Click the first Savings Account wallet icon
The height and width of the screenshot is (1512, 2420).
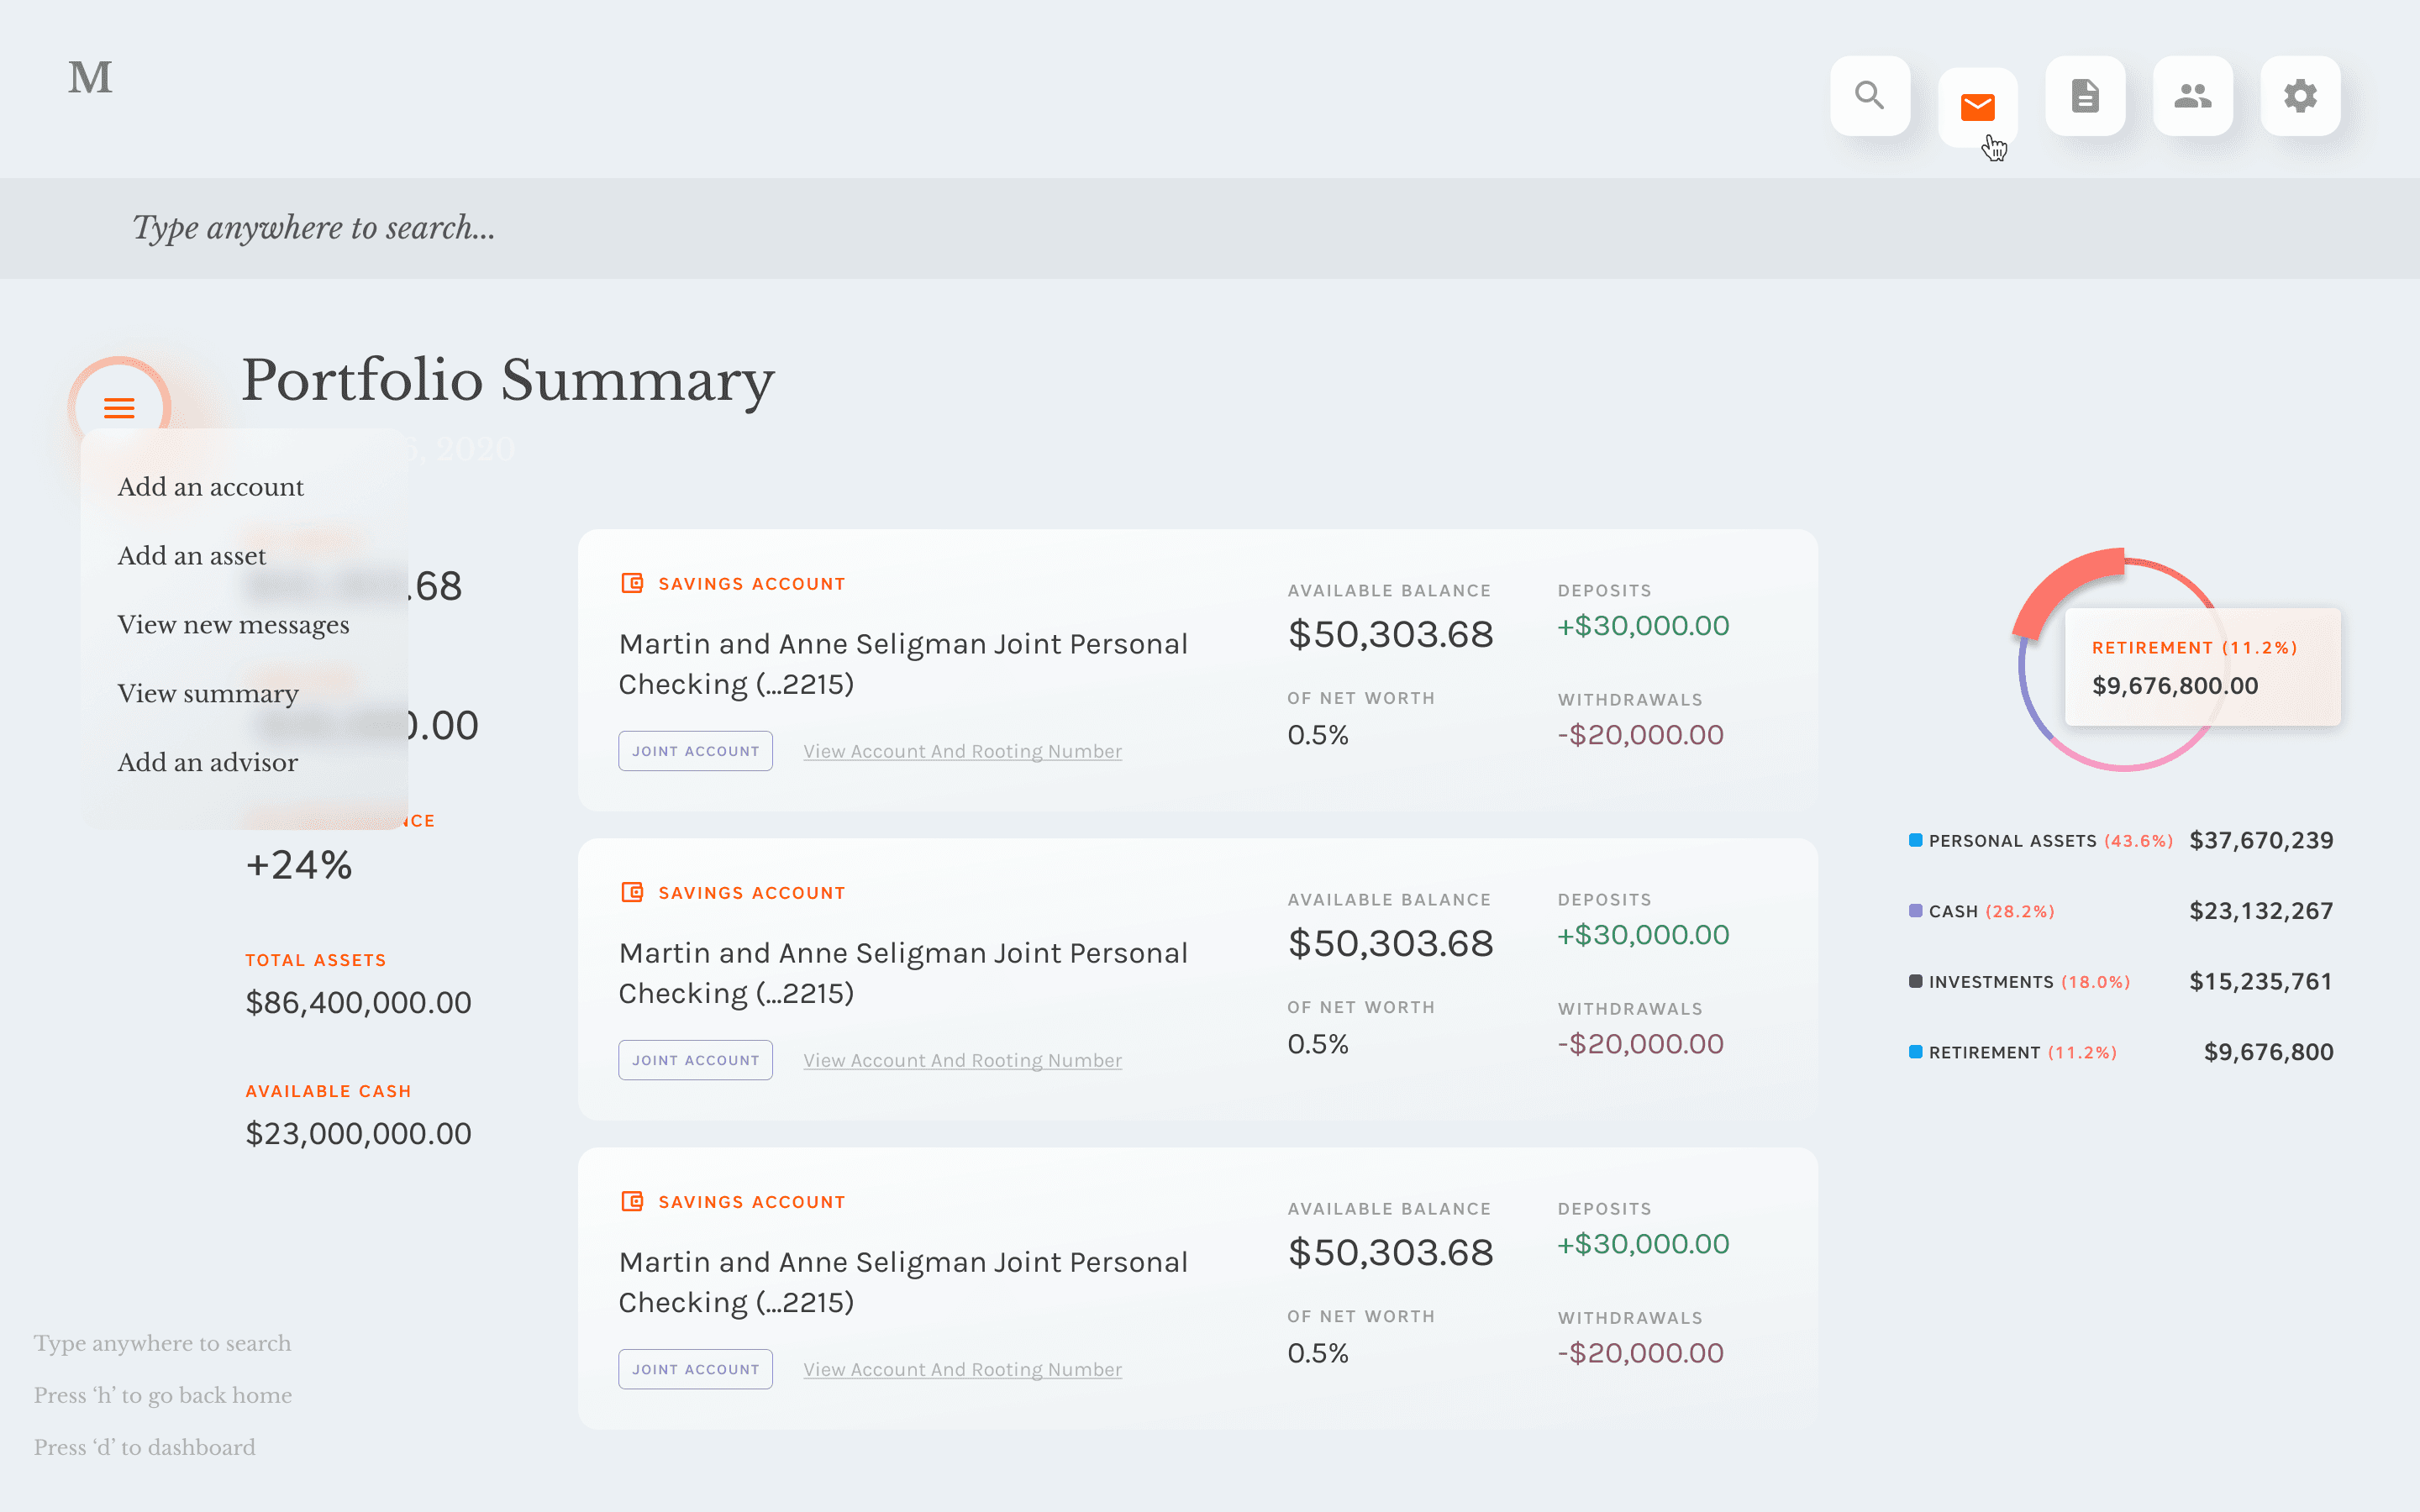[x=632, y=583]
